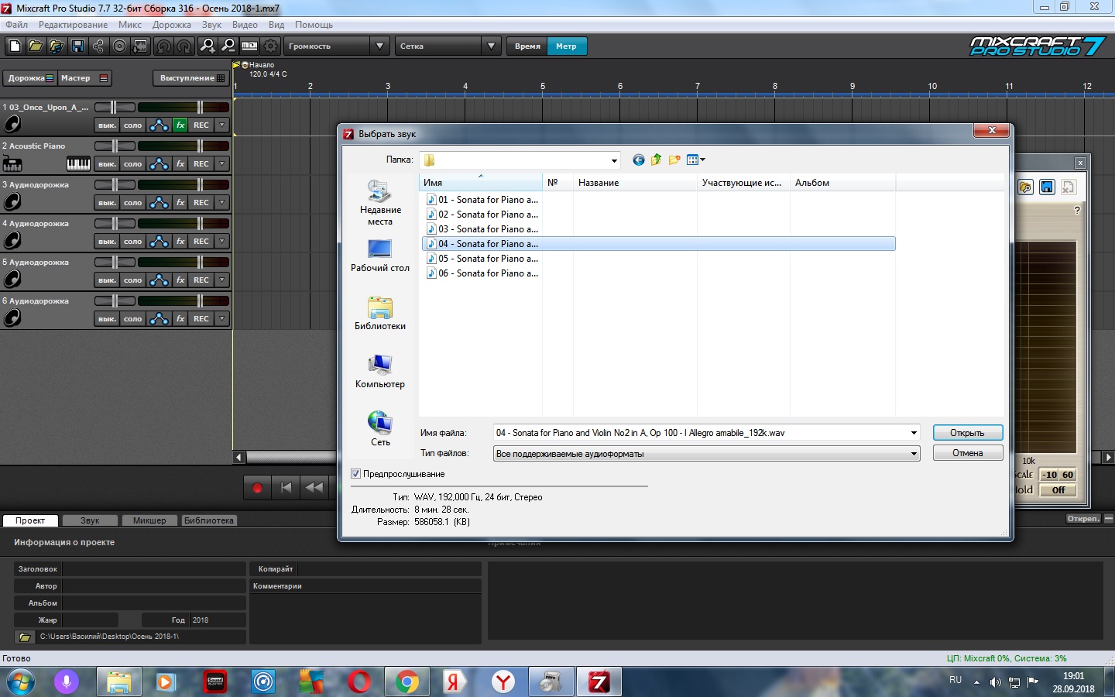The width and height of the screenshot is (1115, 697).
Task: Switch timeline to Метр mode
Action: pos(566,46)
